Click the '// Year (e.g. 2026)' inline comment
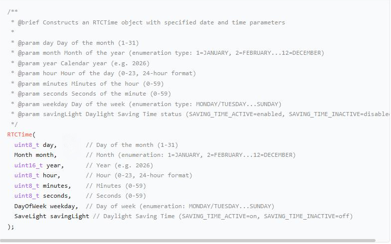 coord(120,165)
